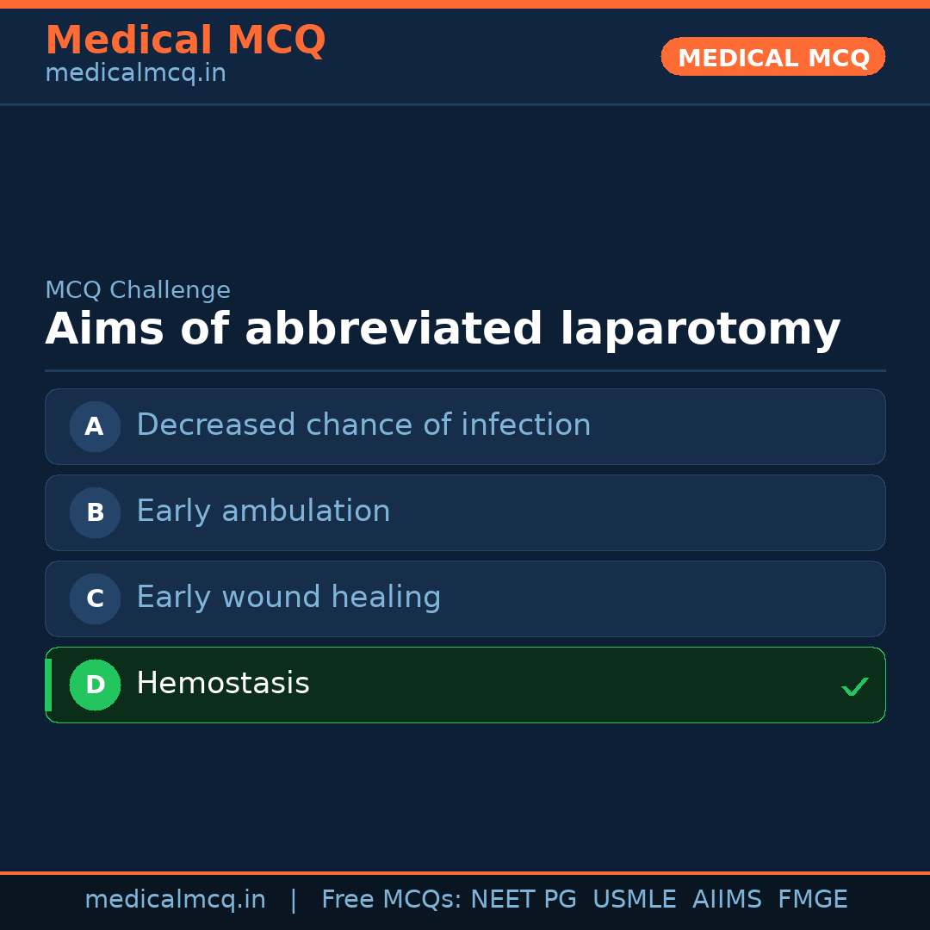Image resolution: width=930 pixels, height=930 pixels.
Task: Click the green checkmark on Hemostasis
Action: pos(854,686)
